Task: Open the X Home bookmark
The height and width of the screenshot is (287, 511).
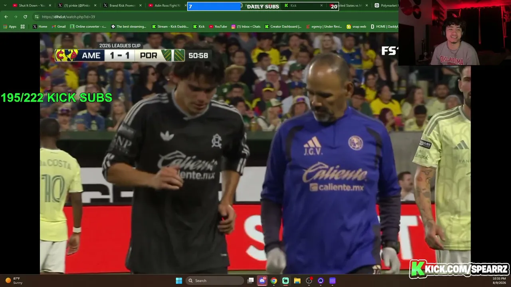Action: point(40,27)
